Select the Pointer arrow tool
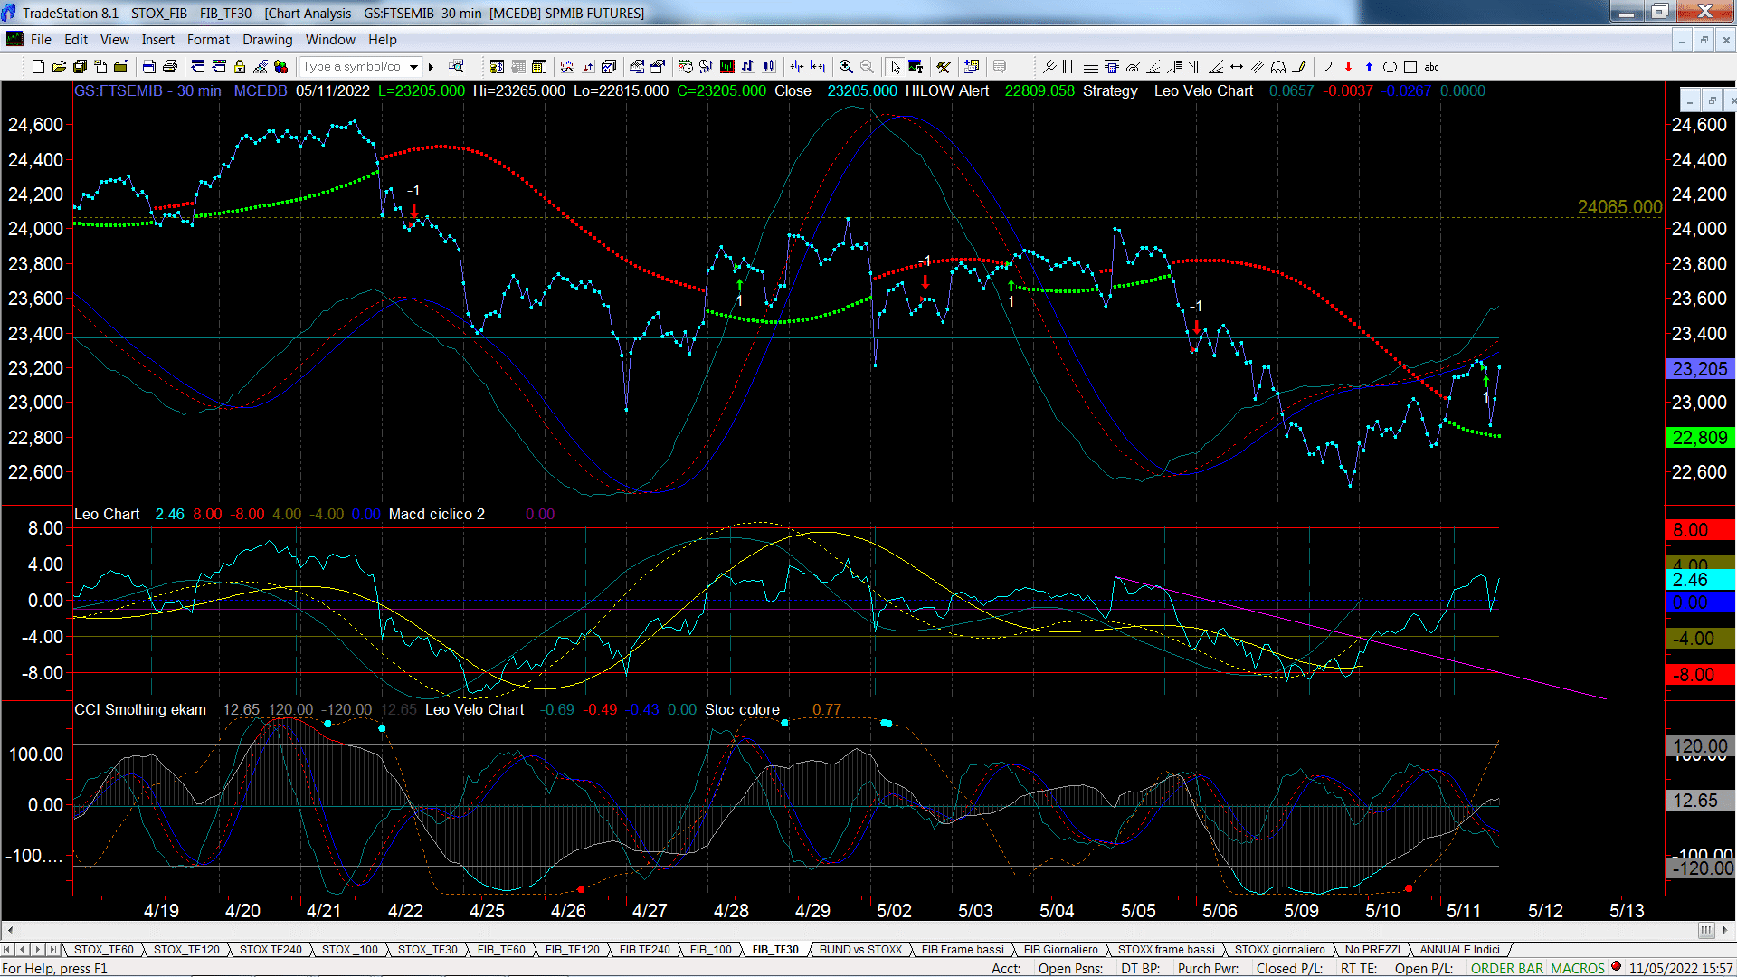The image size is (1737, 977). (895, 66)
